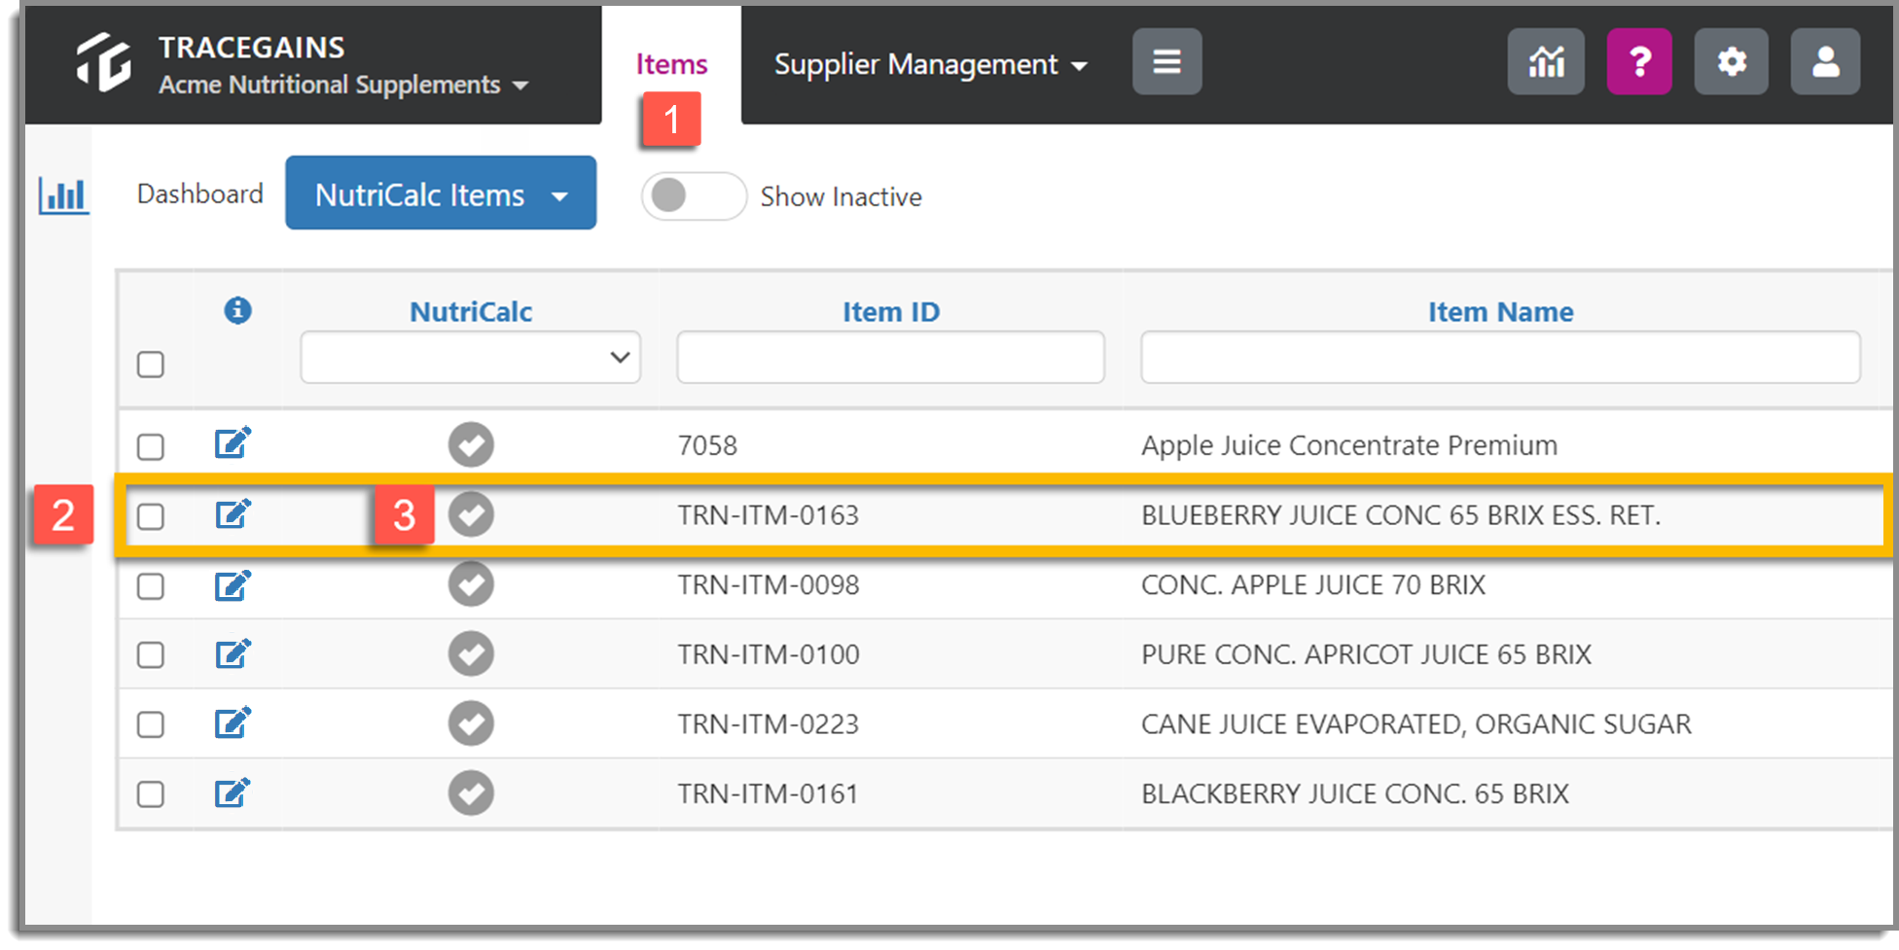Image resolution: width=1899 pixels, height=950 pixels.
Task: Click inside the Item ID filter field
Action: click(889, 356)
